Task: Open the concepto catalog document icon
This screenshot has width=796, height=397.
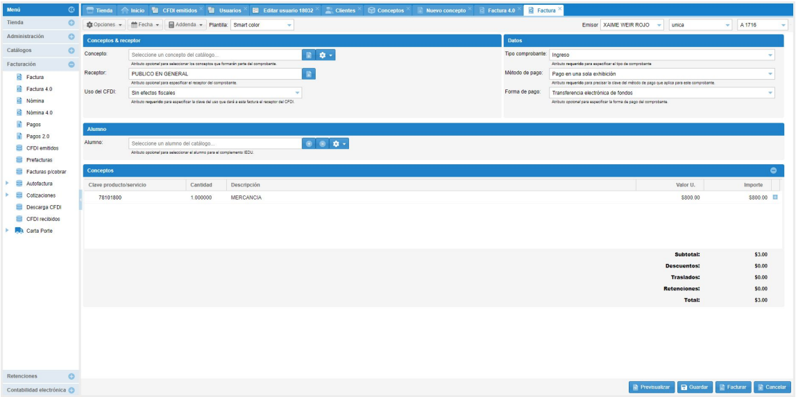Action: point(309,55)
